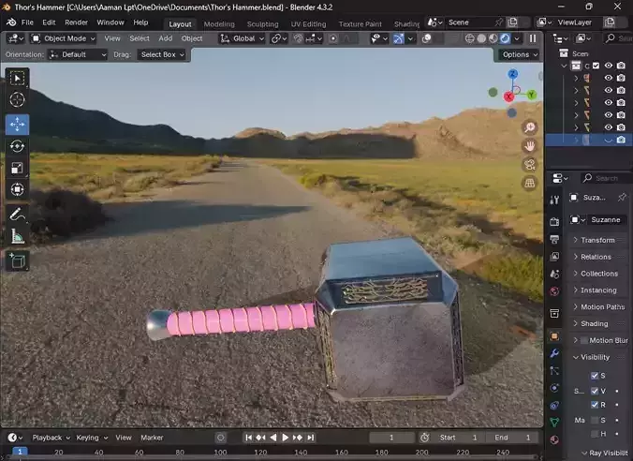Viewport: 633px width, 461px height.
Task: Select the Select Box tool in toolbar
Action: 17,78
